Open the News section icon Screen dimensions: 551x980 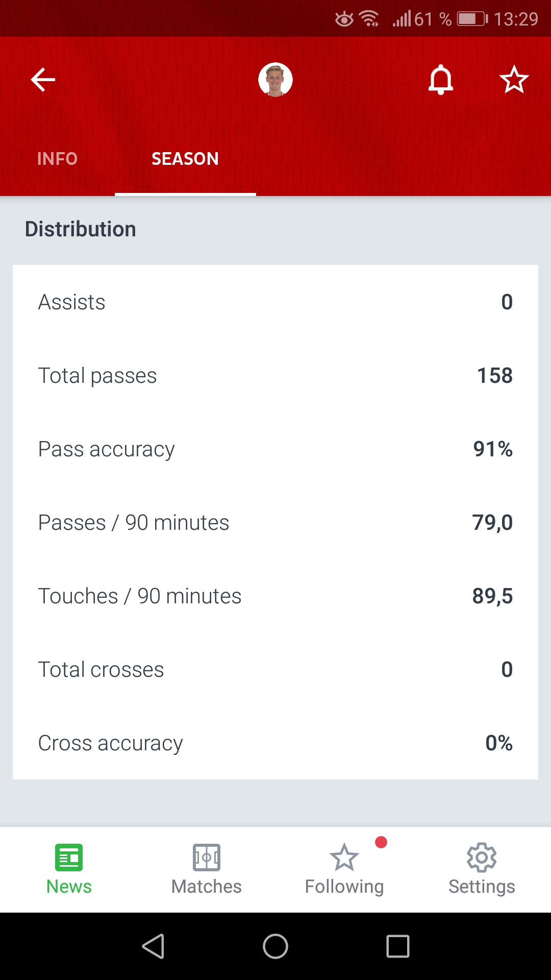(x=69, y=857)
